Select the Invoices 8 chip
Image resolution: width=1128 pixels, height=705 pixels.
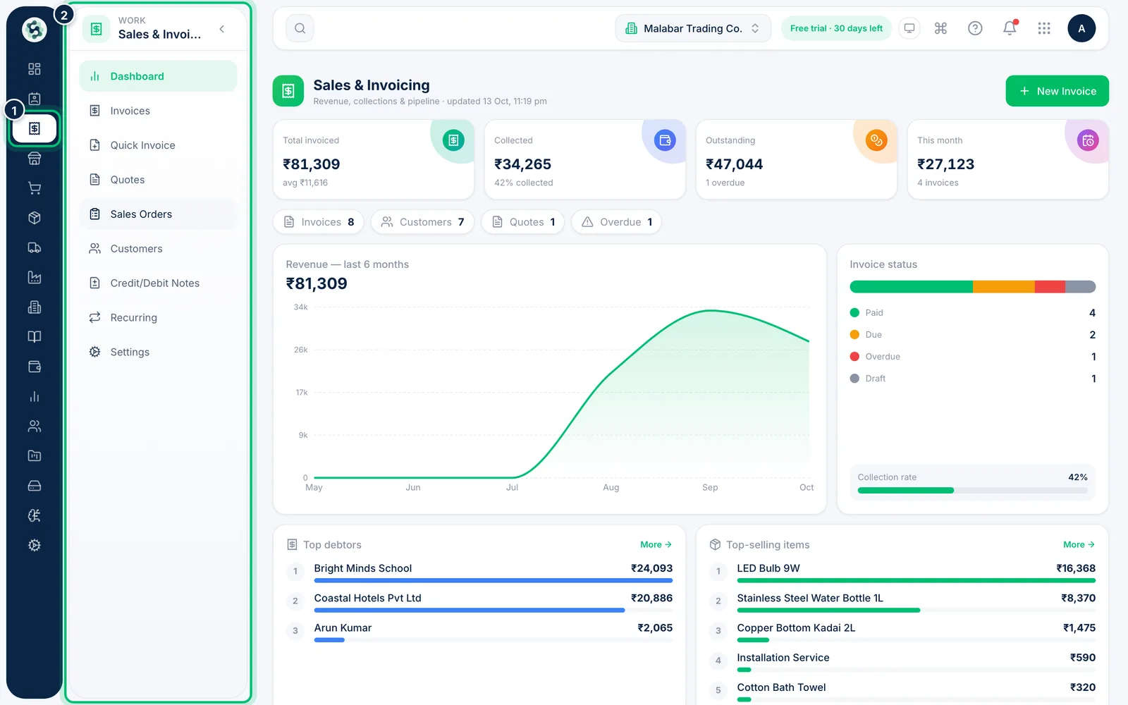319,222
